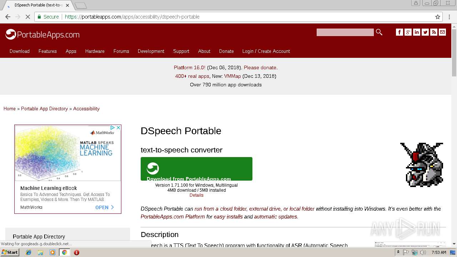
Task: Click the DSpeech screenshot thumbnail
Action: pos(410,244)
